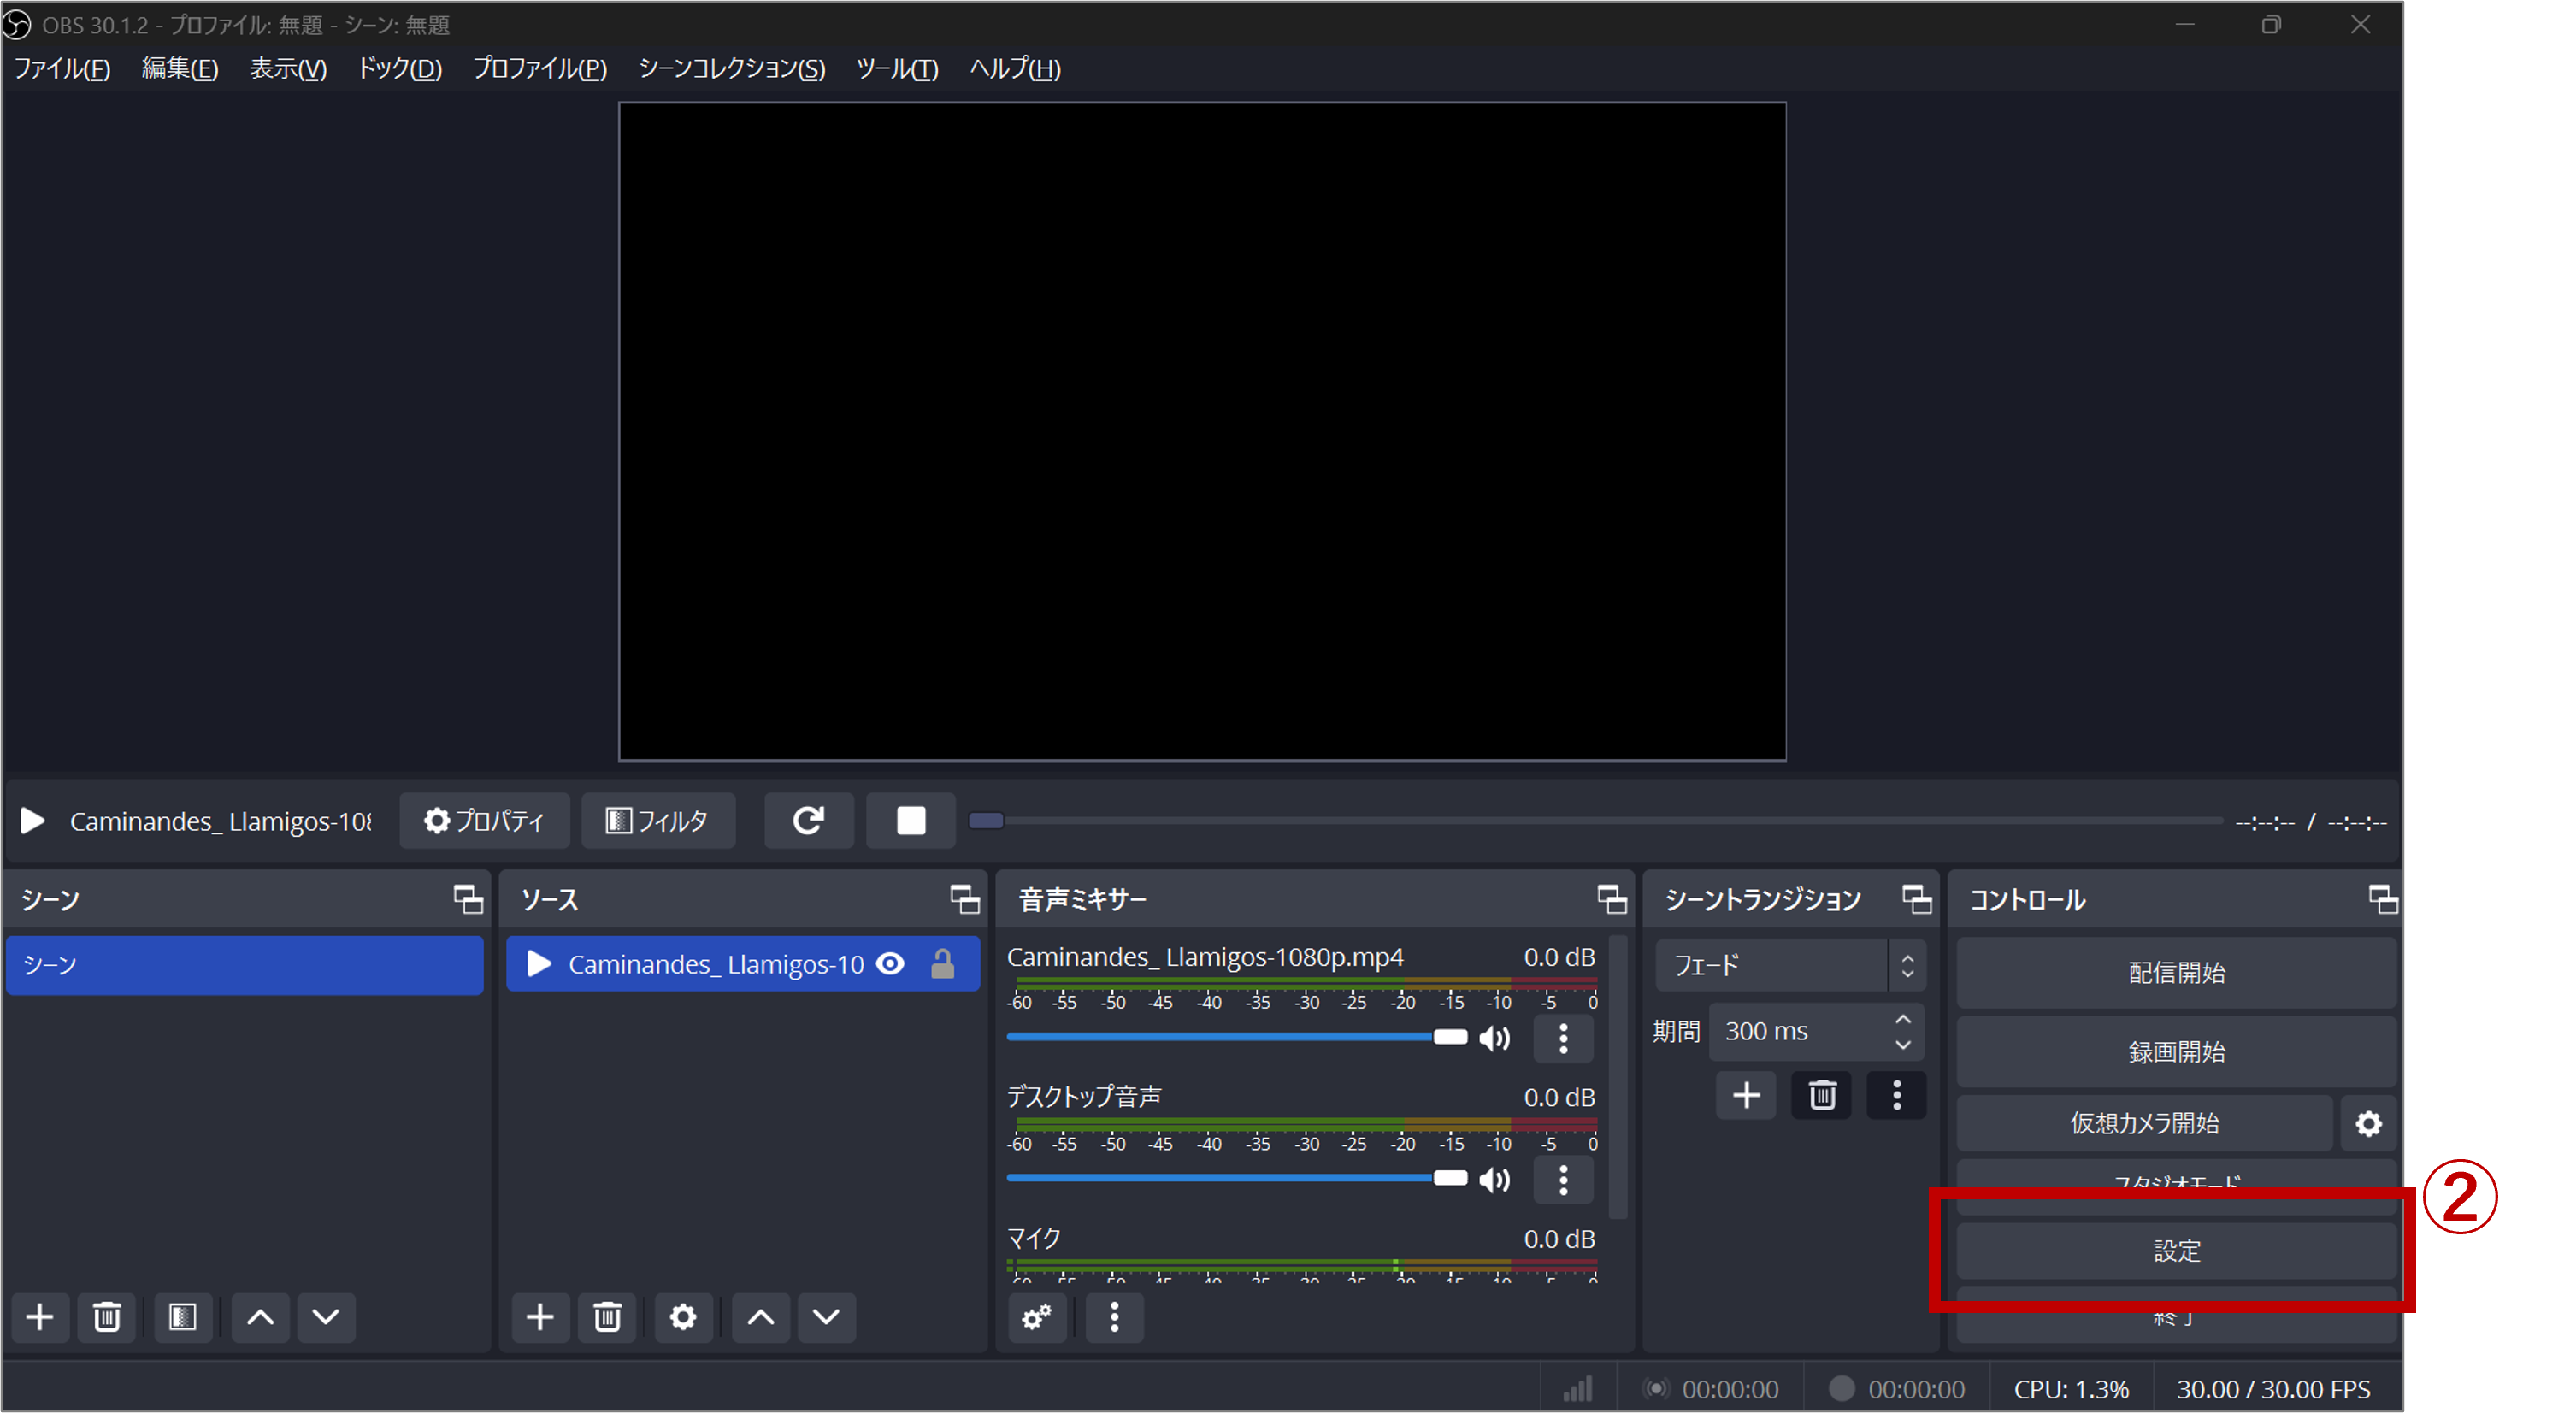Start streaming (配信開始)

click(x=2176, y=973)
